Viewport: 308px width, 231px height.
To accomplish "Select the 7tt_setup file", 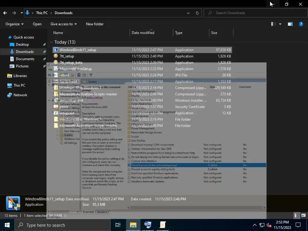I will pos(142,56).
